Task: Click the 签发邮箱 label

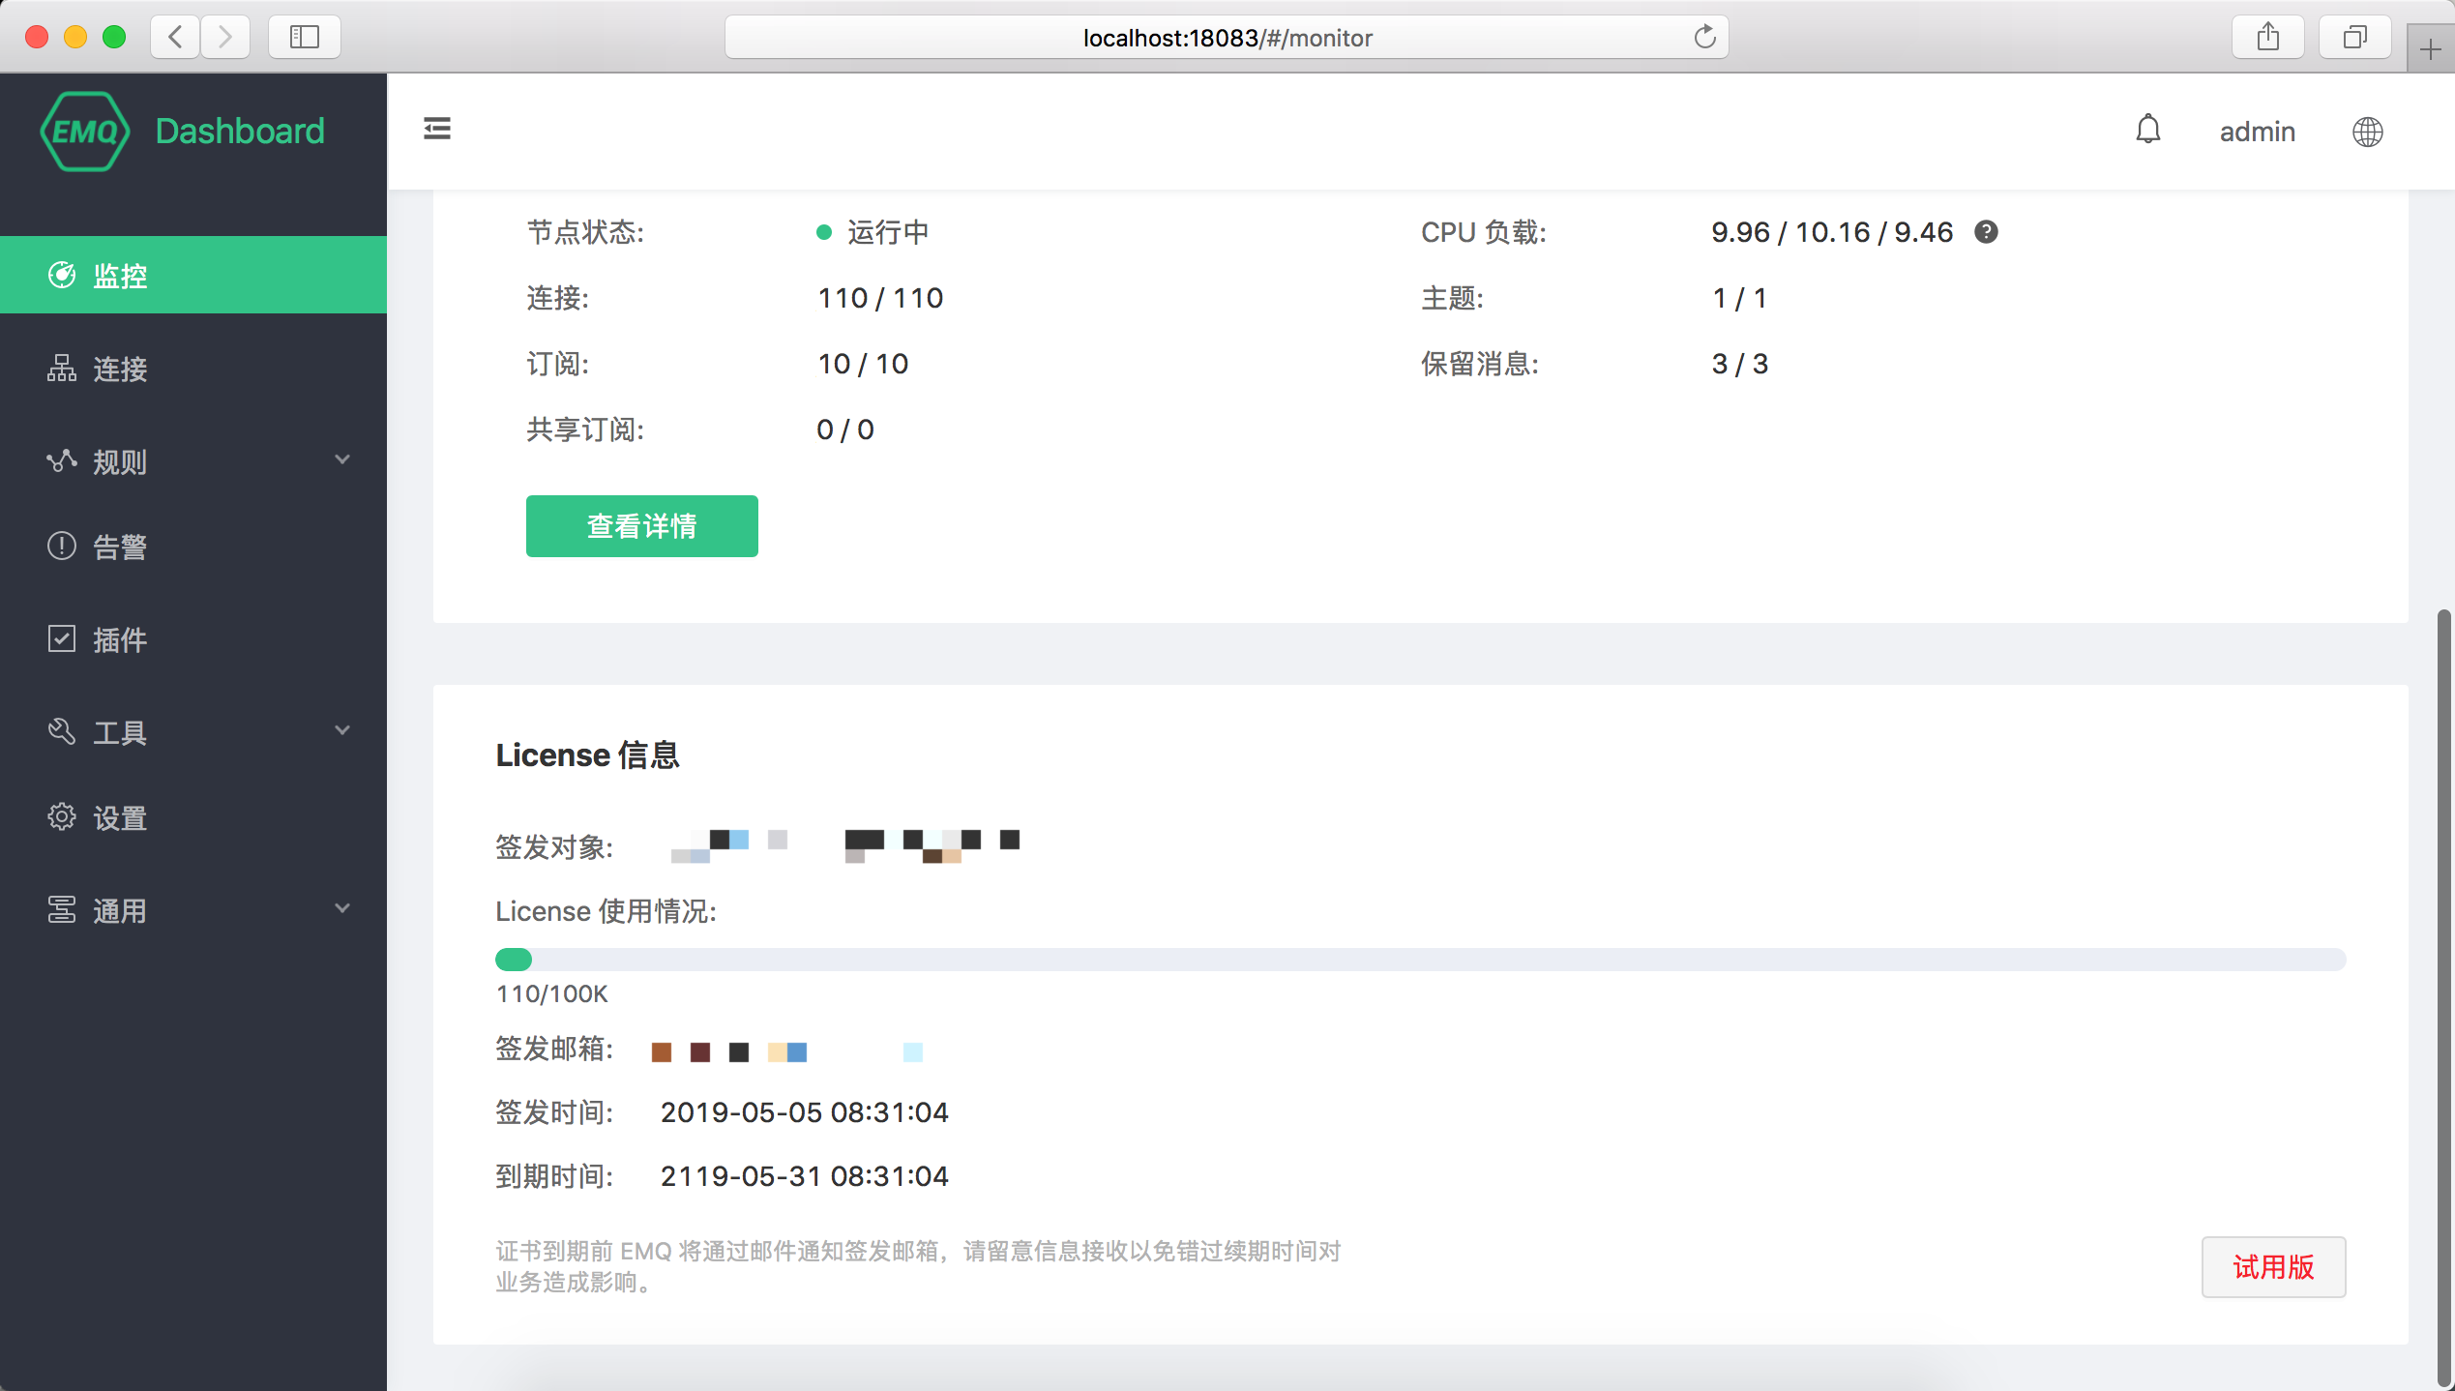Action: (554, 1049)
